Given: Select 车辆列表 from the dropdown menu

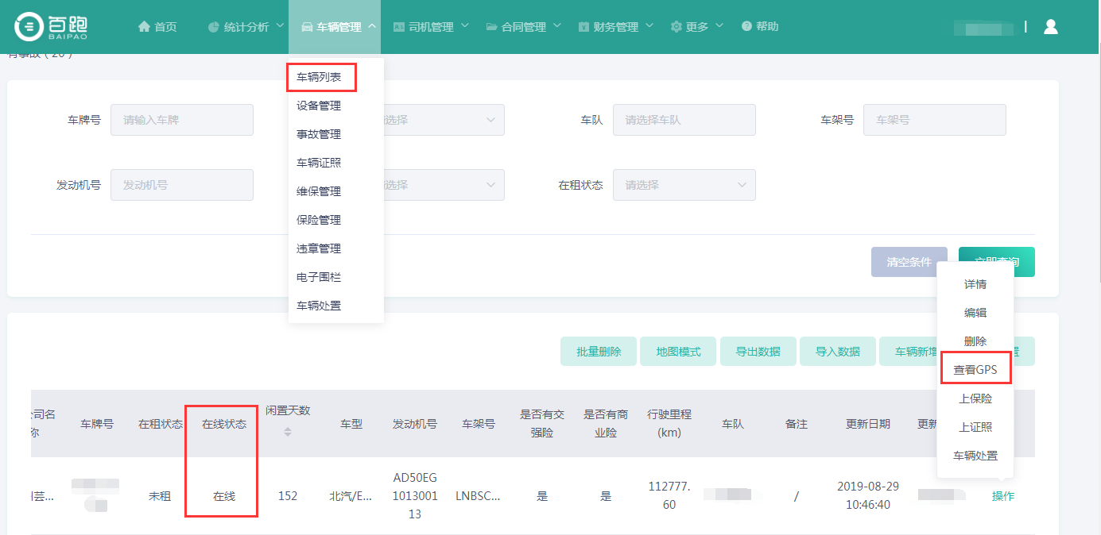Looking at the screenshot, I should coord(319,78).
